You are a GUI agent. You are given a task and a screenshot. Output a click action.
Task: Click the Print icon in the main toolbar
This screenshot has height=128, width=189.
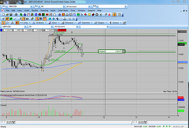pos(16,14)
